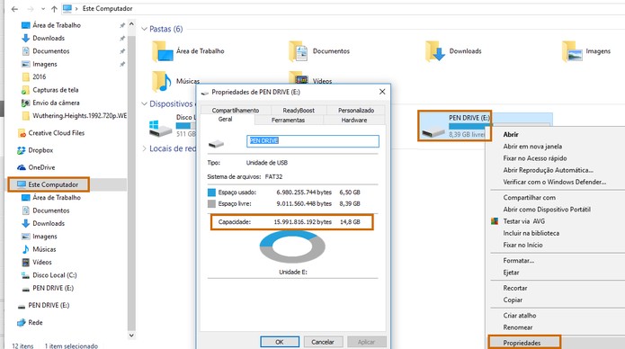Collapse the Pastas (6) group
This screenshot has width=625, height=349.
(x=144, y=29)
